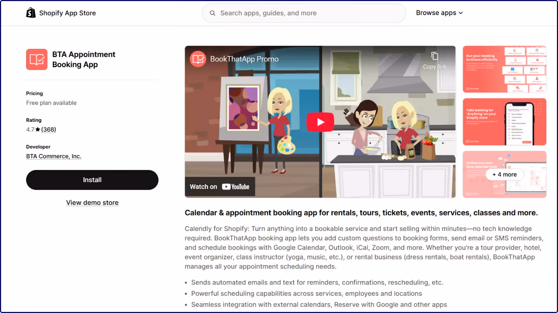Select the 'Developer' label
The height and width of the screenshot is (313, 558).
coord(38,147)
